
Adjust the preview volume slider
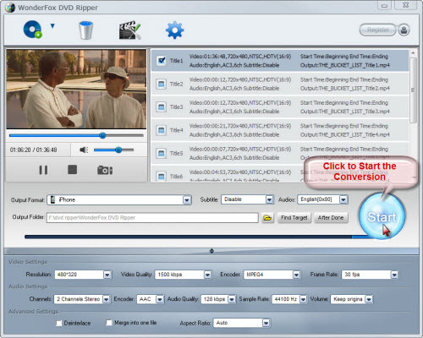coord(113,150)
